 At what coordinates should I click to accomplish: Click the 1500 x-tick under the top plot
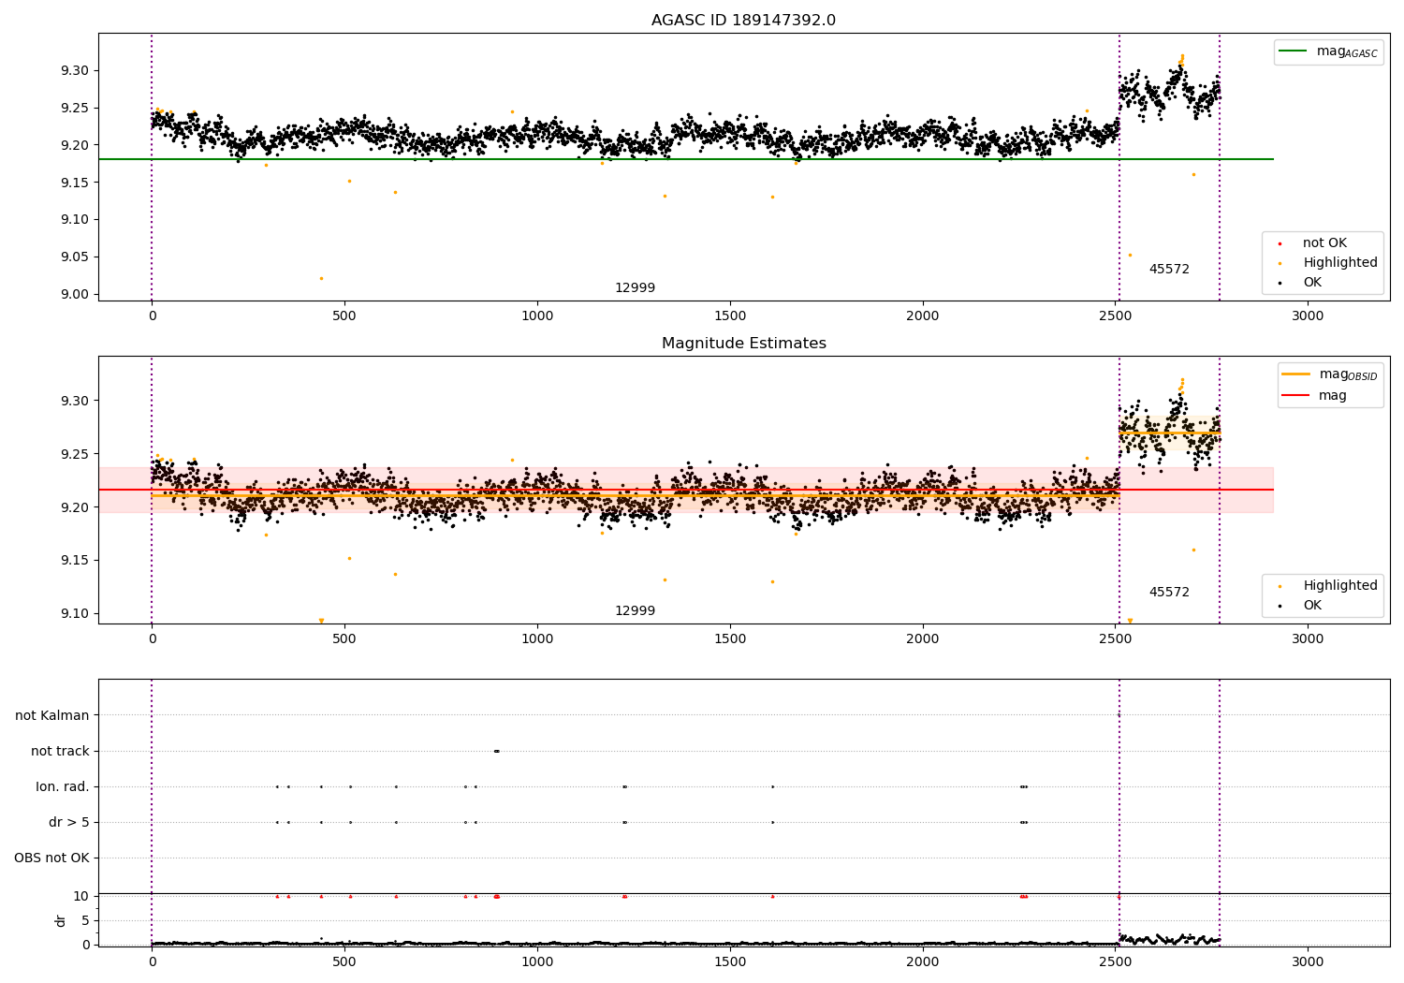pyautogui.click(x=730, y=316)
